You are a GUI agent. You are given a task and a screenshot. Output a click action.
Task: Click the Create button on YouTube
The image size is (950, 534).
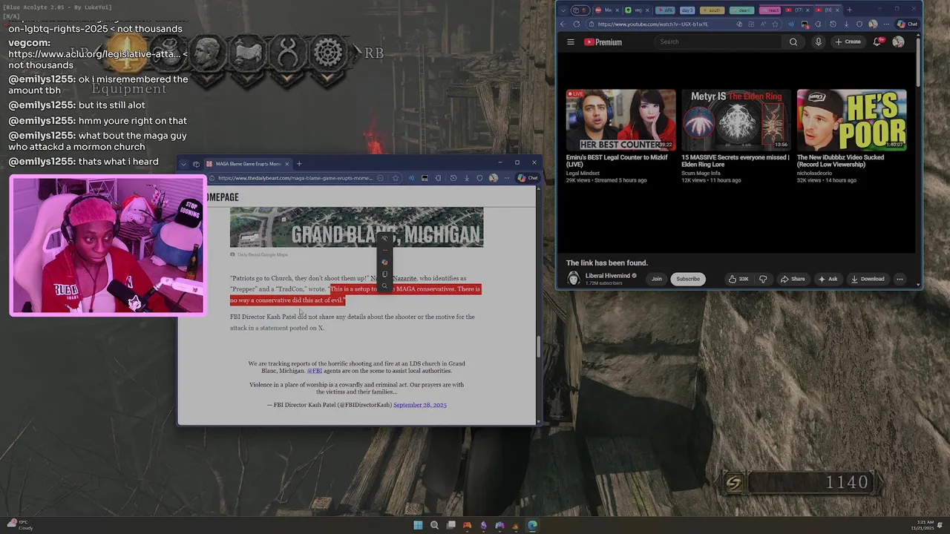coord(848,42)
